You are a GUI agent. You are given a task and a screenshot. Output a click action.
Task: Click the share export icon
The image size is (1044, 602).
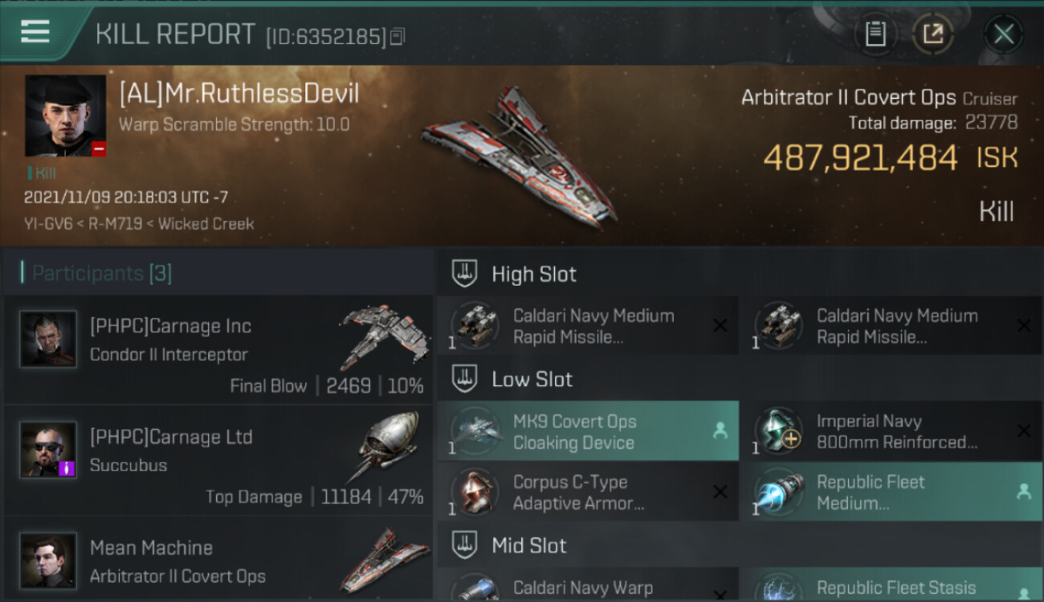tap(932, 34)
